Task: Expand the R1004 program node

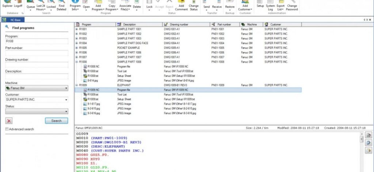Action: (x=77, y=43)
